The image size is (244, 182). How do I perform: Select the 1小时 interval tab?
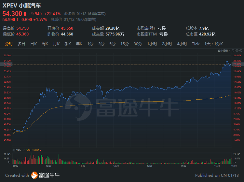152,44
